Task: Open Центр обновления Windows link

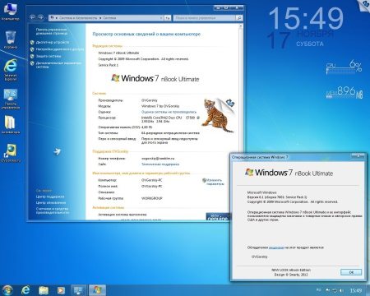Action: click(x=51, y=203)
